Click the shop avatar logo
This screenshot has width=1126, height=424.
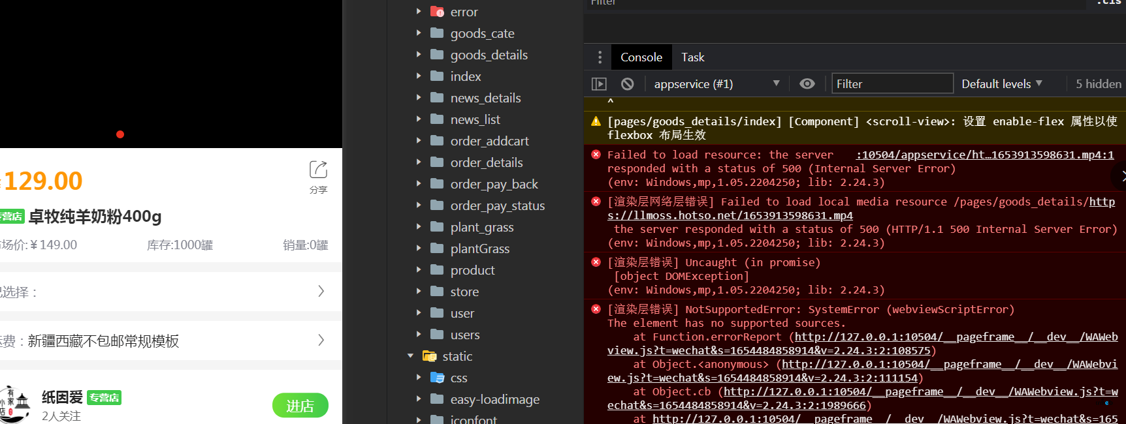point(16,404)
